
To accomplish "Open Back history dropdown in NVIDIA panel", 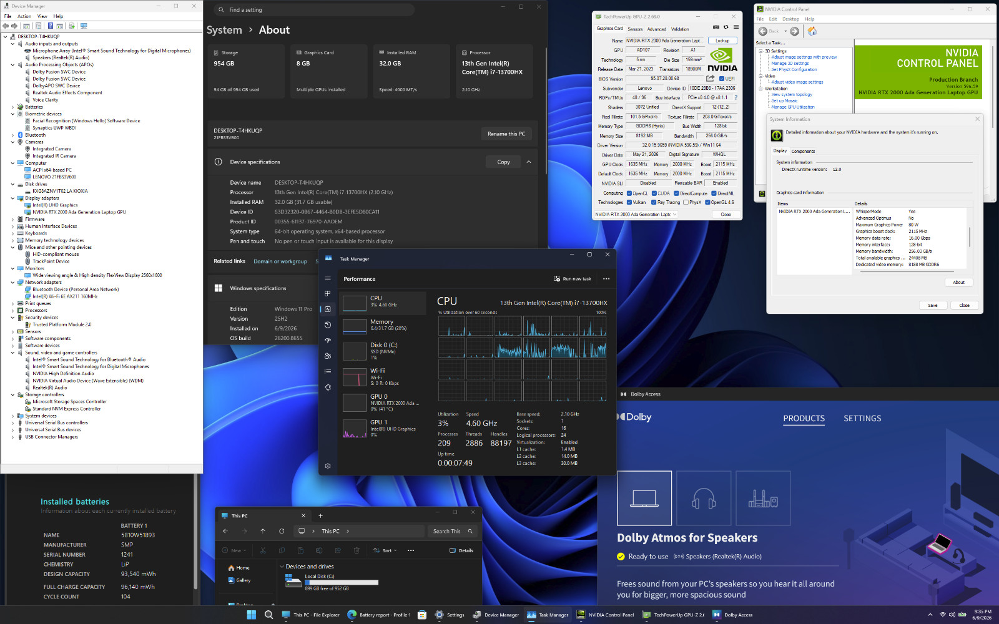I will [x=785, y=31].
